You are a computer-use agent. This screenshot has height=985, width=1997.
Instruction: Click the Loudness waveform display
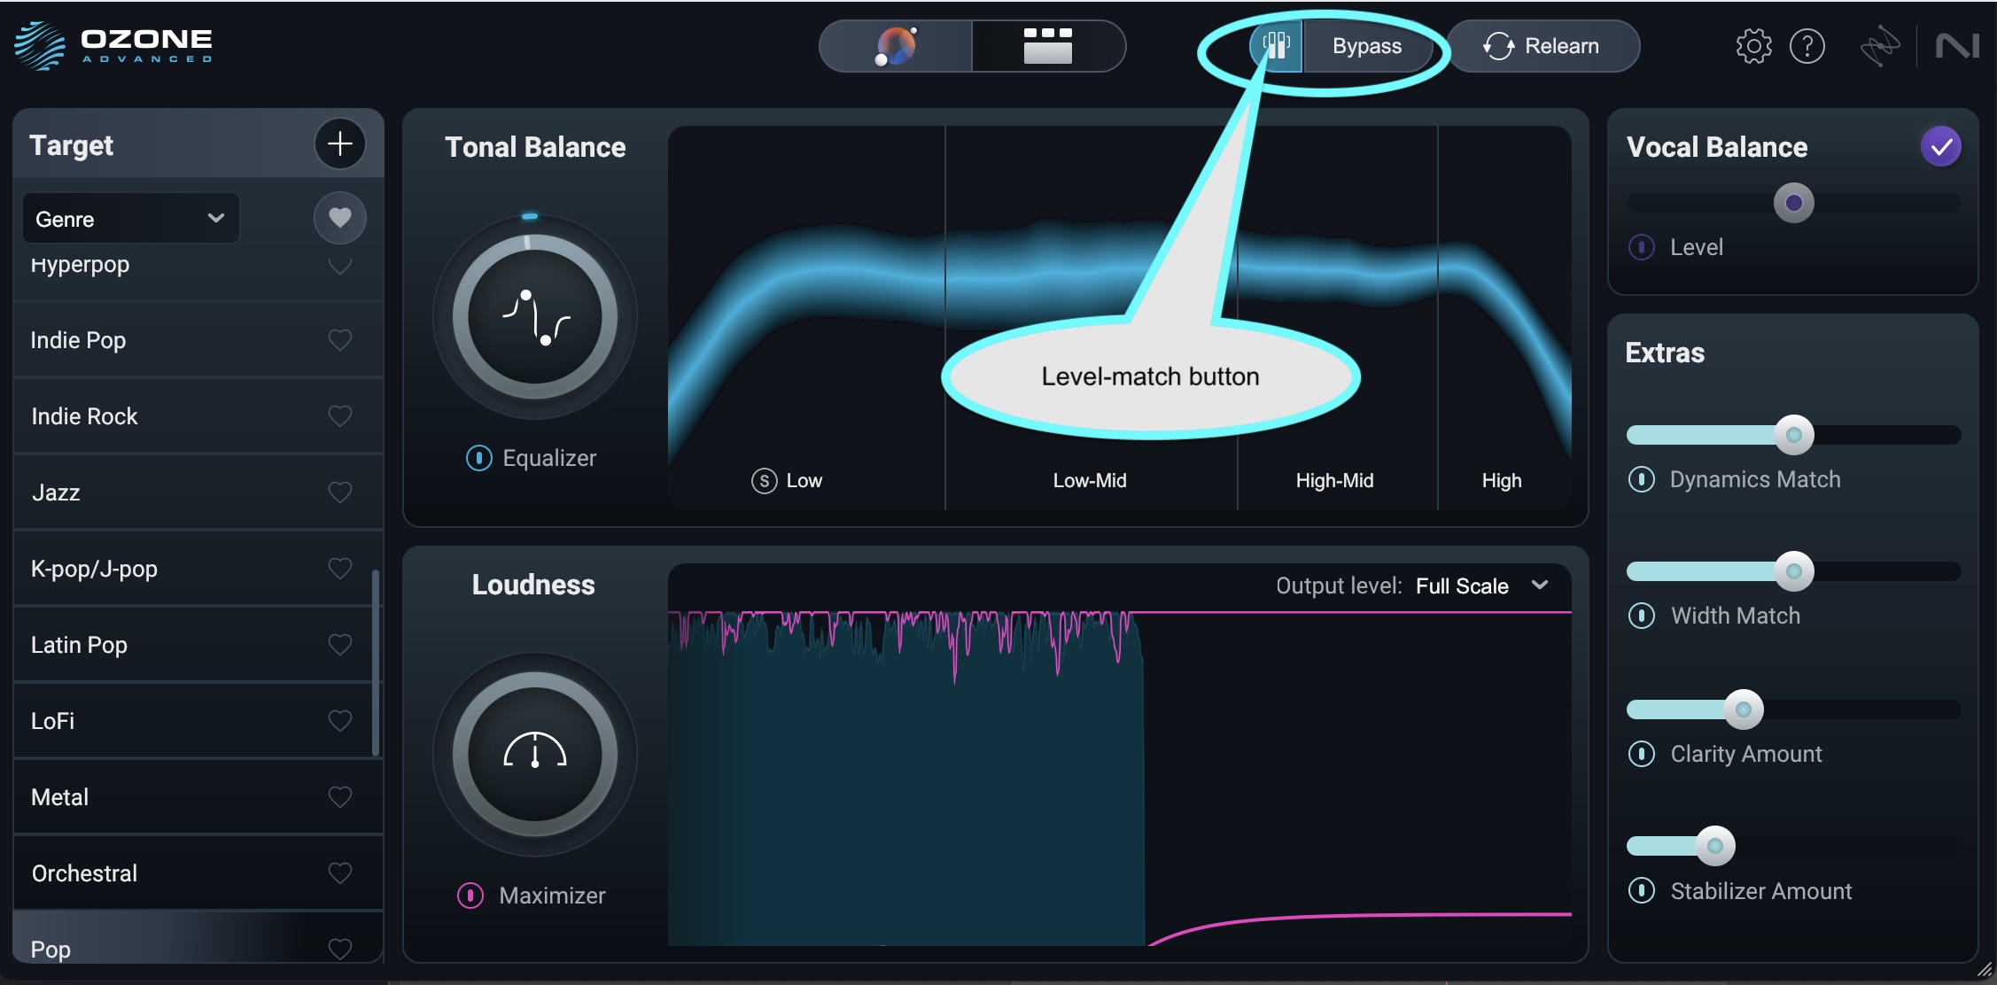coord(1120,755)
